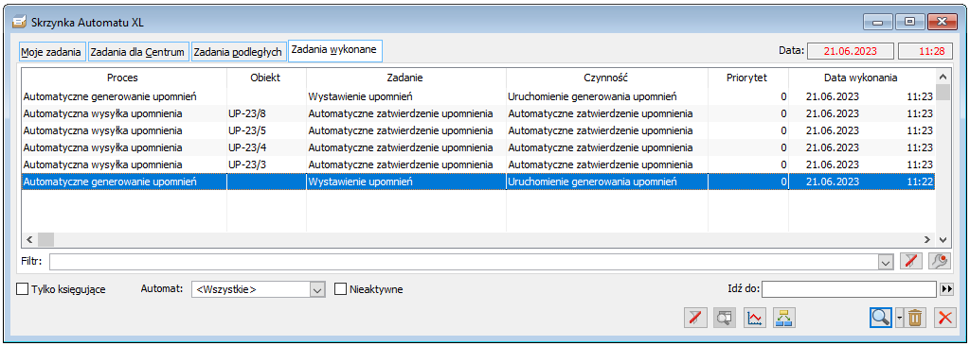The width and height of the screenshot is (970, 346).
Task: Select the row with object UP-23/8
Action: [478, 113]
